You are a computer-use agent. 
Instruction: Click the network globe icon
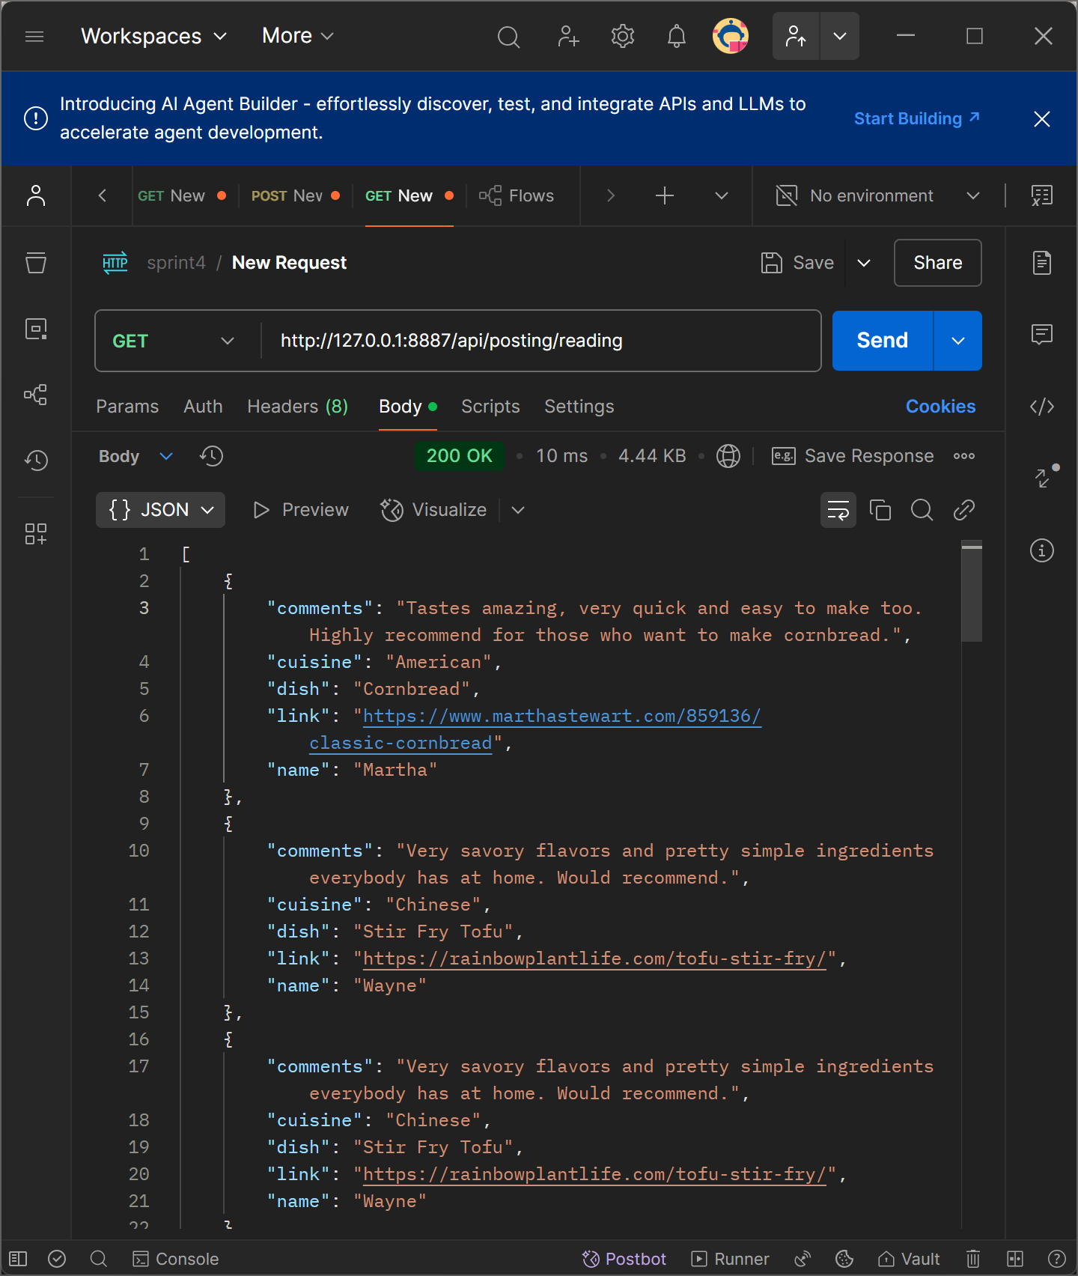[728, 456]
